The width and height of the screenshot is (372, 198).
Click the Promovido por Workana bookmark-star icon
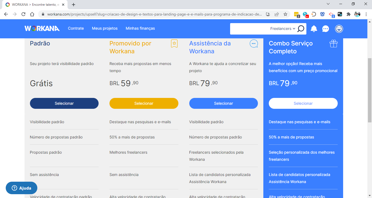tap(174, 44)
